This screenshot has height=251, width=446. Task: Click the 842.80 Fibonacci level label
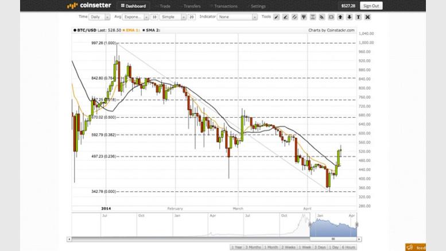point(103,78)
